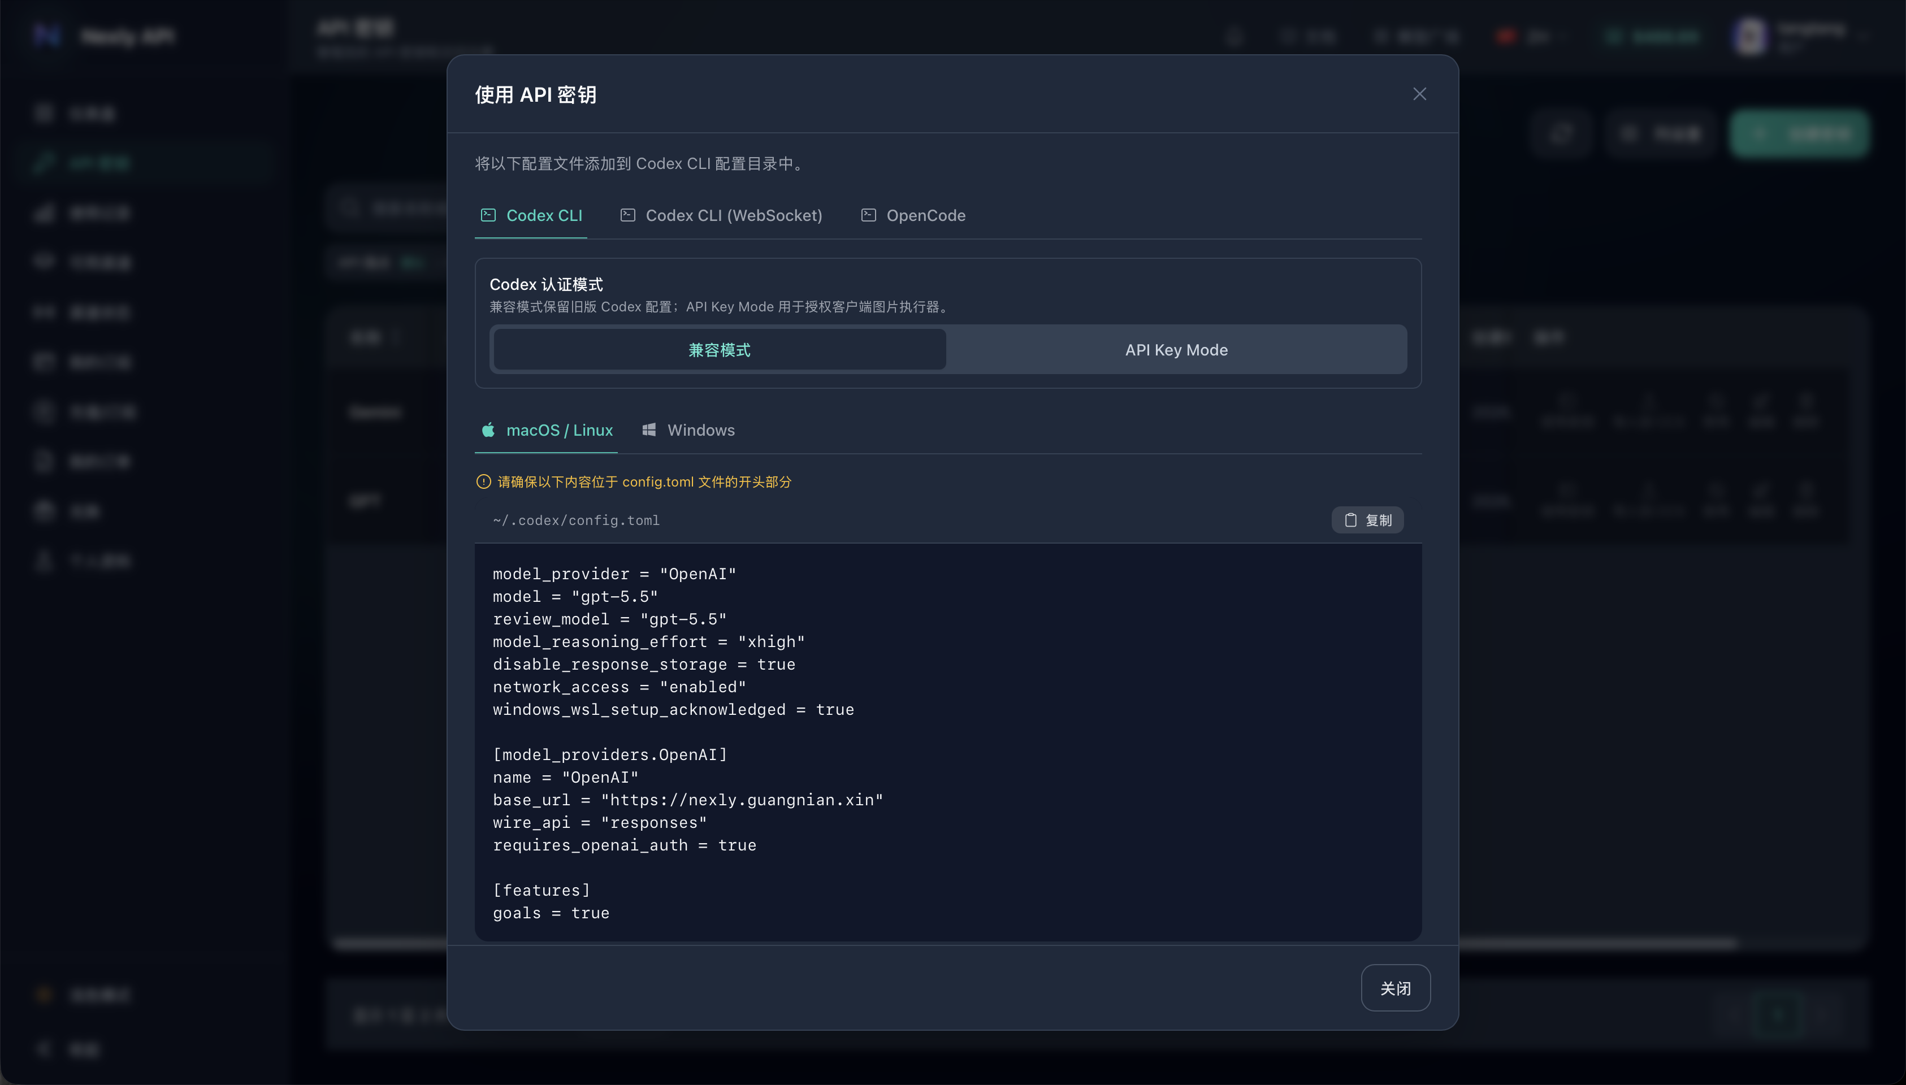1906x1085 pixels.
Task: Click the Codex CLI terminal icon
Action: (x=488, y=215)
